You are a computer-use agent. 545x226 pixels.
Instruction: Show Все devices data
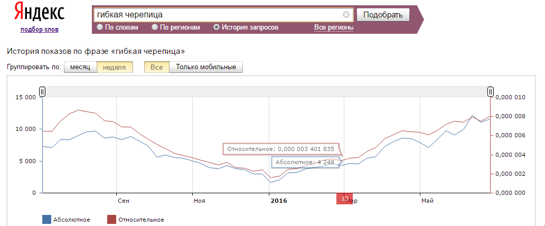tap(157, 67)
